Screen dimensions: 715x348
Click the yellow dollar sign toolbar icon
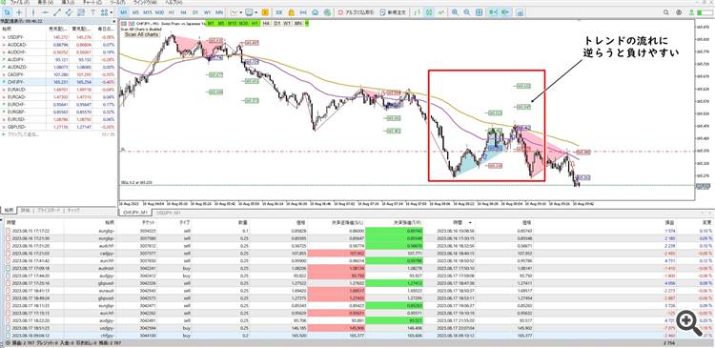coord(265,12)
